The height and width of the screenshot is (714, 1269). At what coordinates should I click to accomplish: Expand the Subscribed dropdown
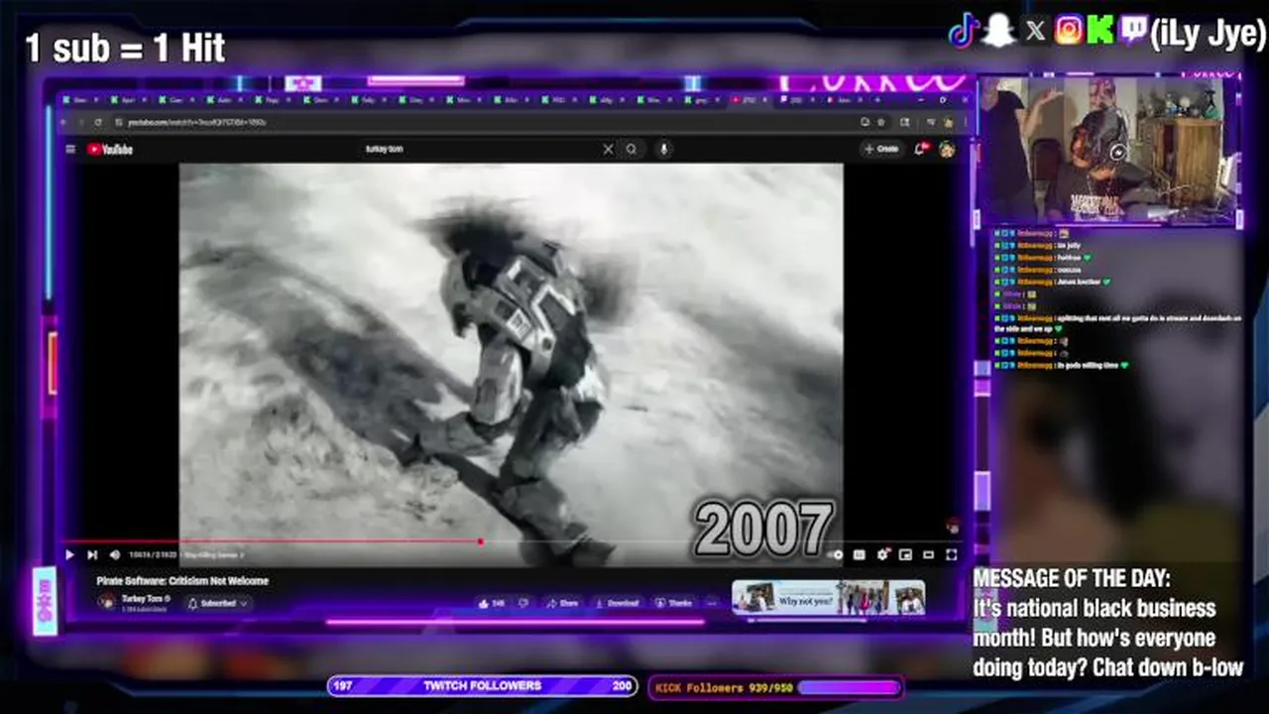click(218, 603)
